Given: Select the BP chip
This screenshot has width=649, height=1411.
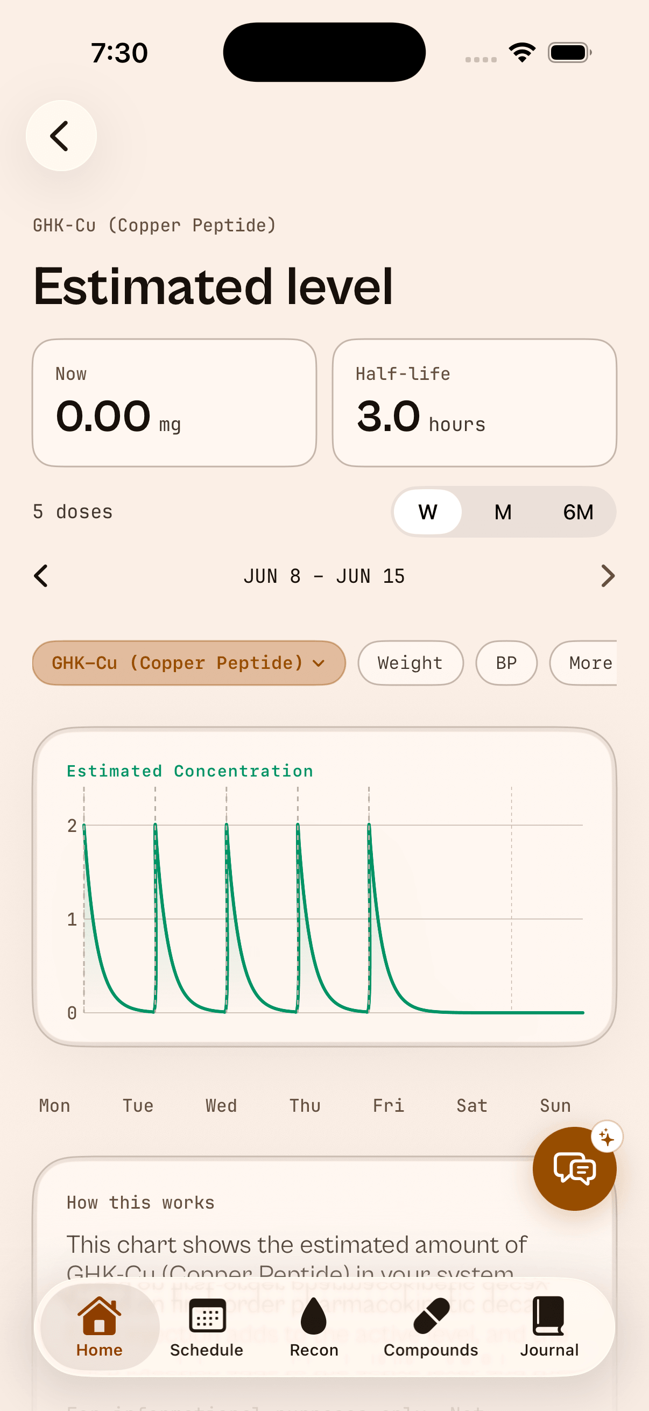Looking at the screenshot, I should (x=506, y=663).
